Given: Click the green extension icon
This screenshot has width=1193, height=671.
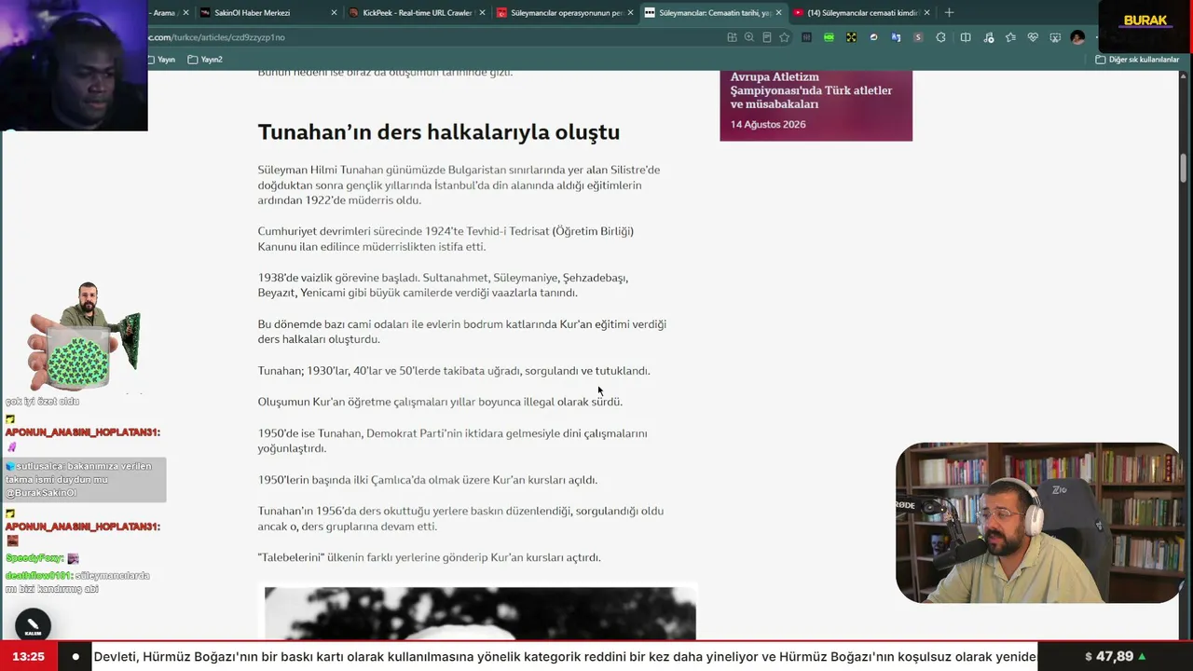Looking at the screenshot, I should coord(829,37).
